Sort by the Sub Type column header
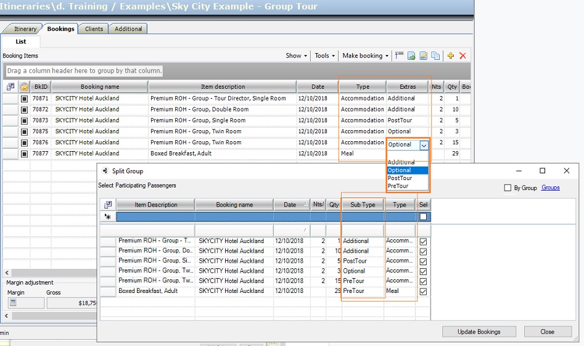The height and width of the screenshot is (346, 584). pos(363,205)
